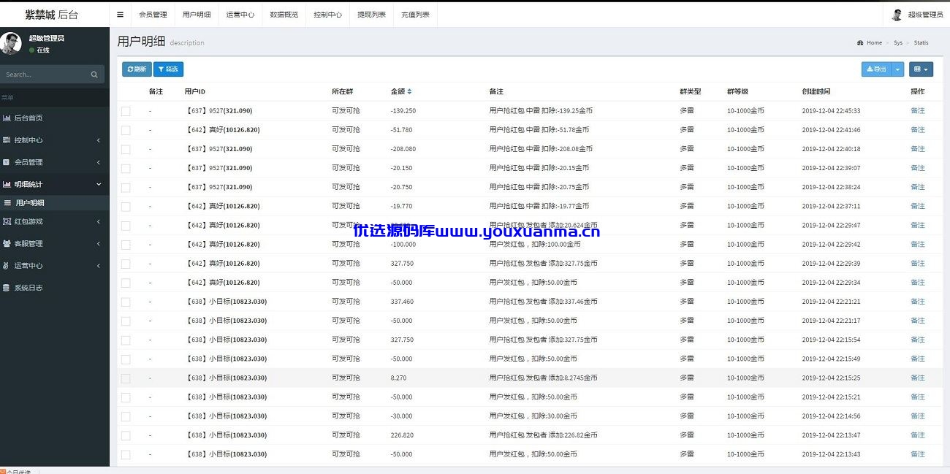
Task: Check the row dated 2019-12-04 22:45:33
Action: [x=126, y=111]
